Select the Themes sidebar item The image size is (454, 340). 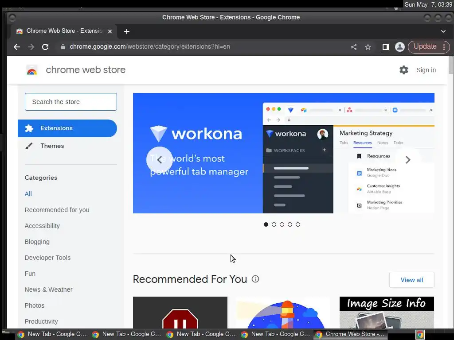pyautogui.click(x=67, y=146)
